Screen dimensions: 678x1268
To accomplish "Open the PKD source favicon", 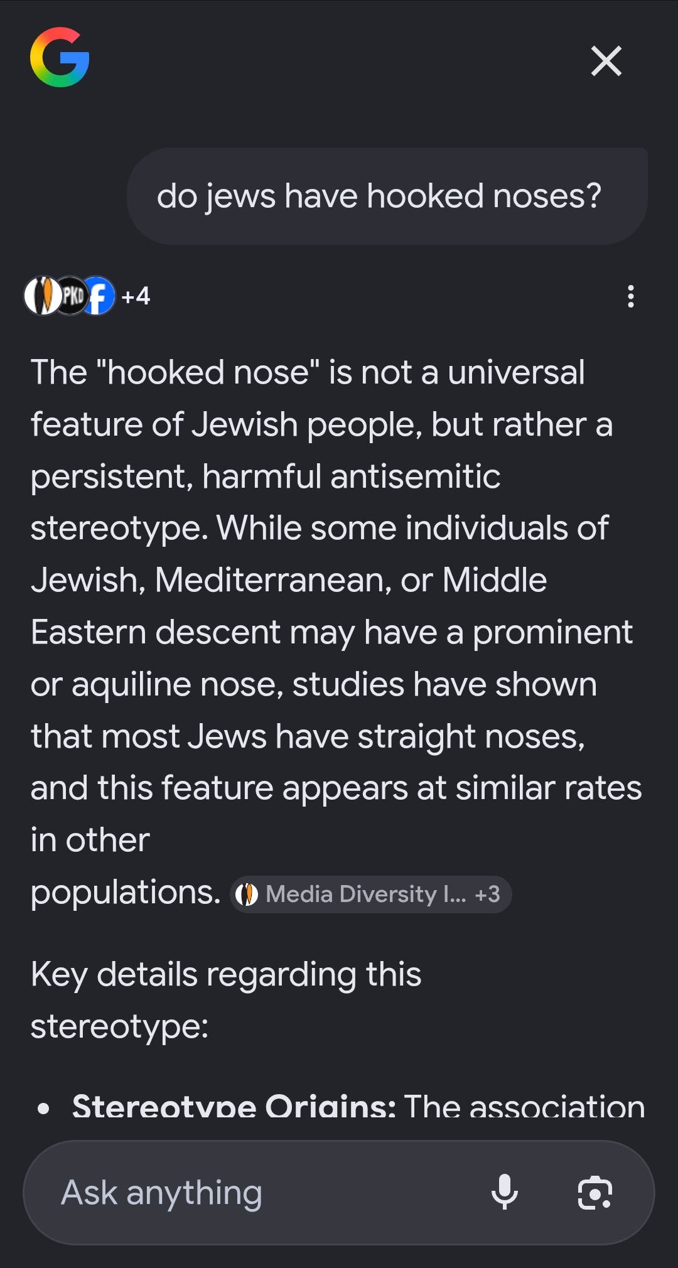I will coord(72,296).
